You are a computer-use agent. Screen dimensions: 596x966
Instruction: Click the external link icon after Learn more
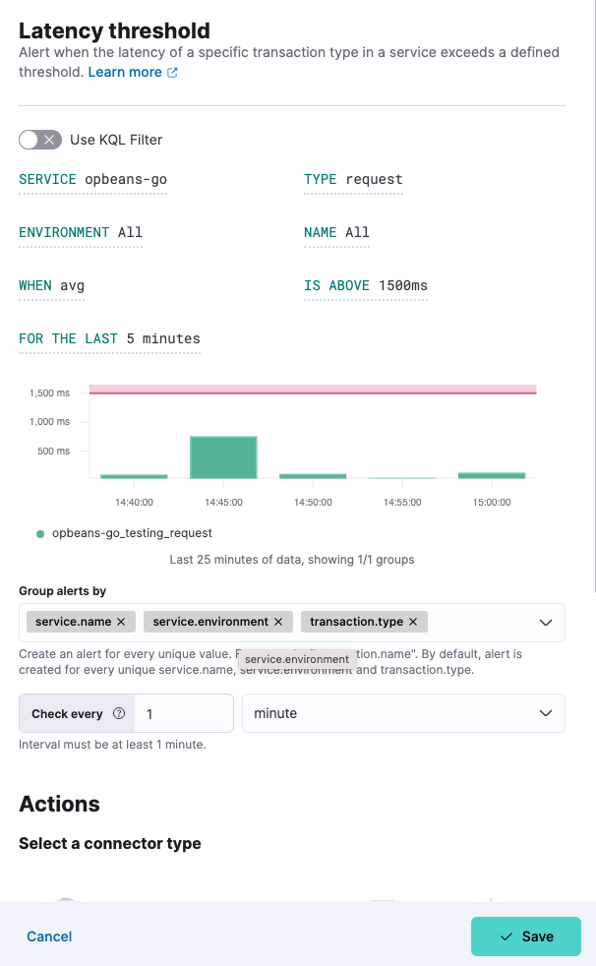pos(173,72)
